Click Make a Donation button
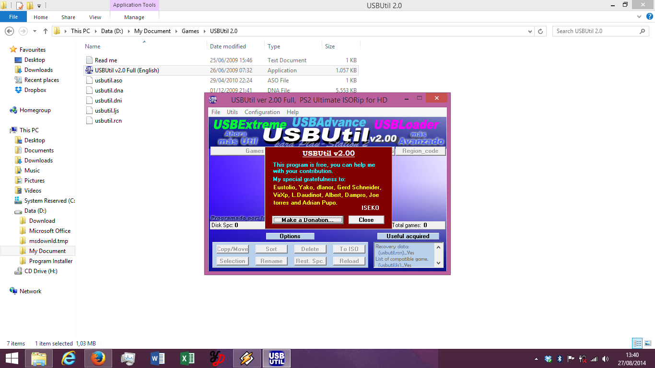655x368 pixels. pos(308,220)
